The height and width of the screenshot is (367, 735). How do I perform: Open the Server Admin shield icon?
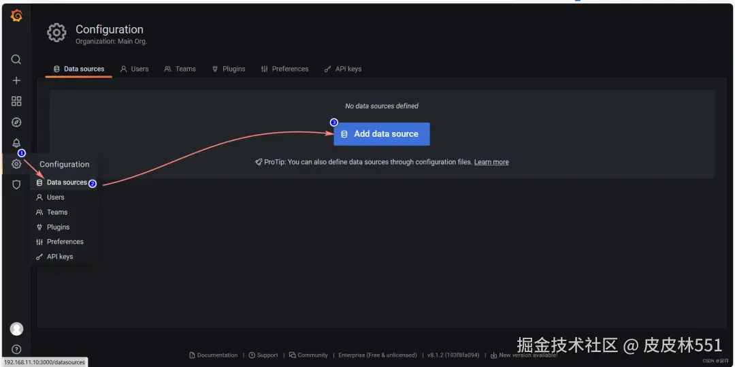click(16, 185)
